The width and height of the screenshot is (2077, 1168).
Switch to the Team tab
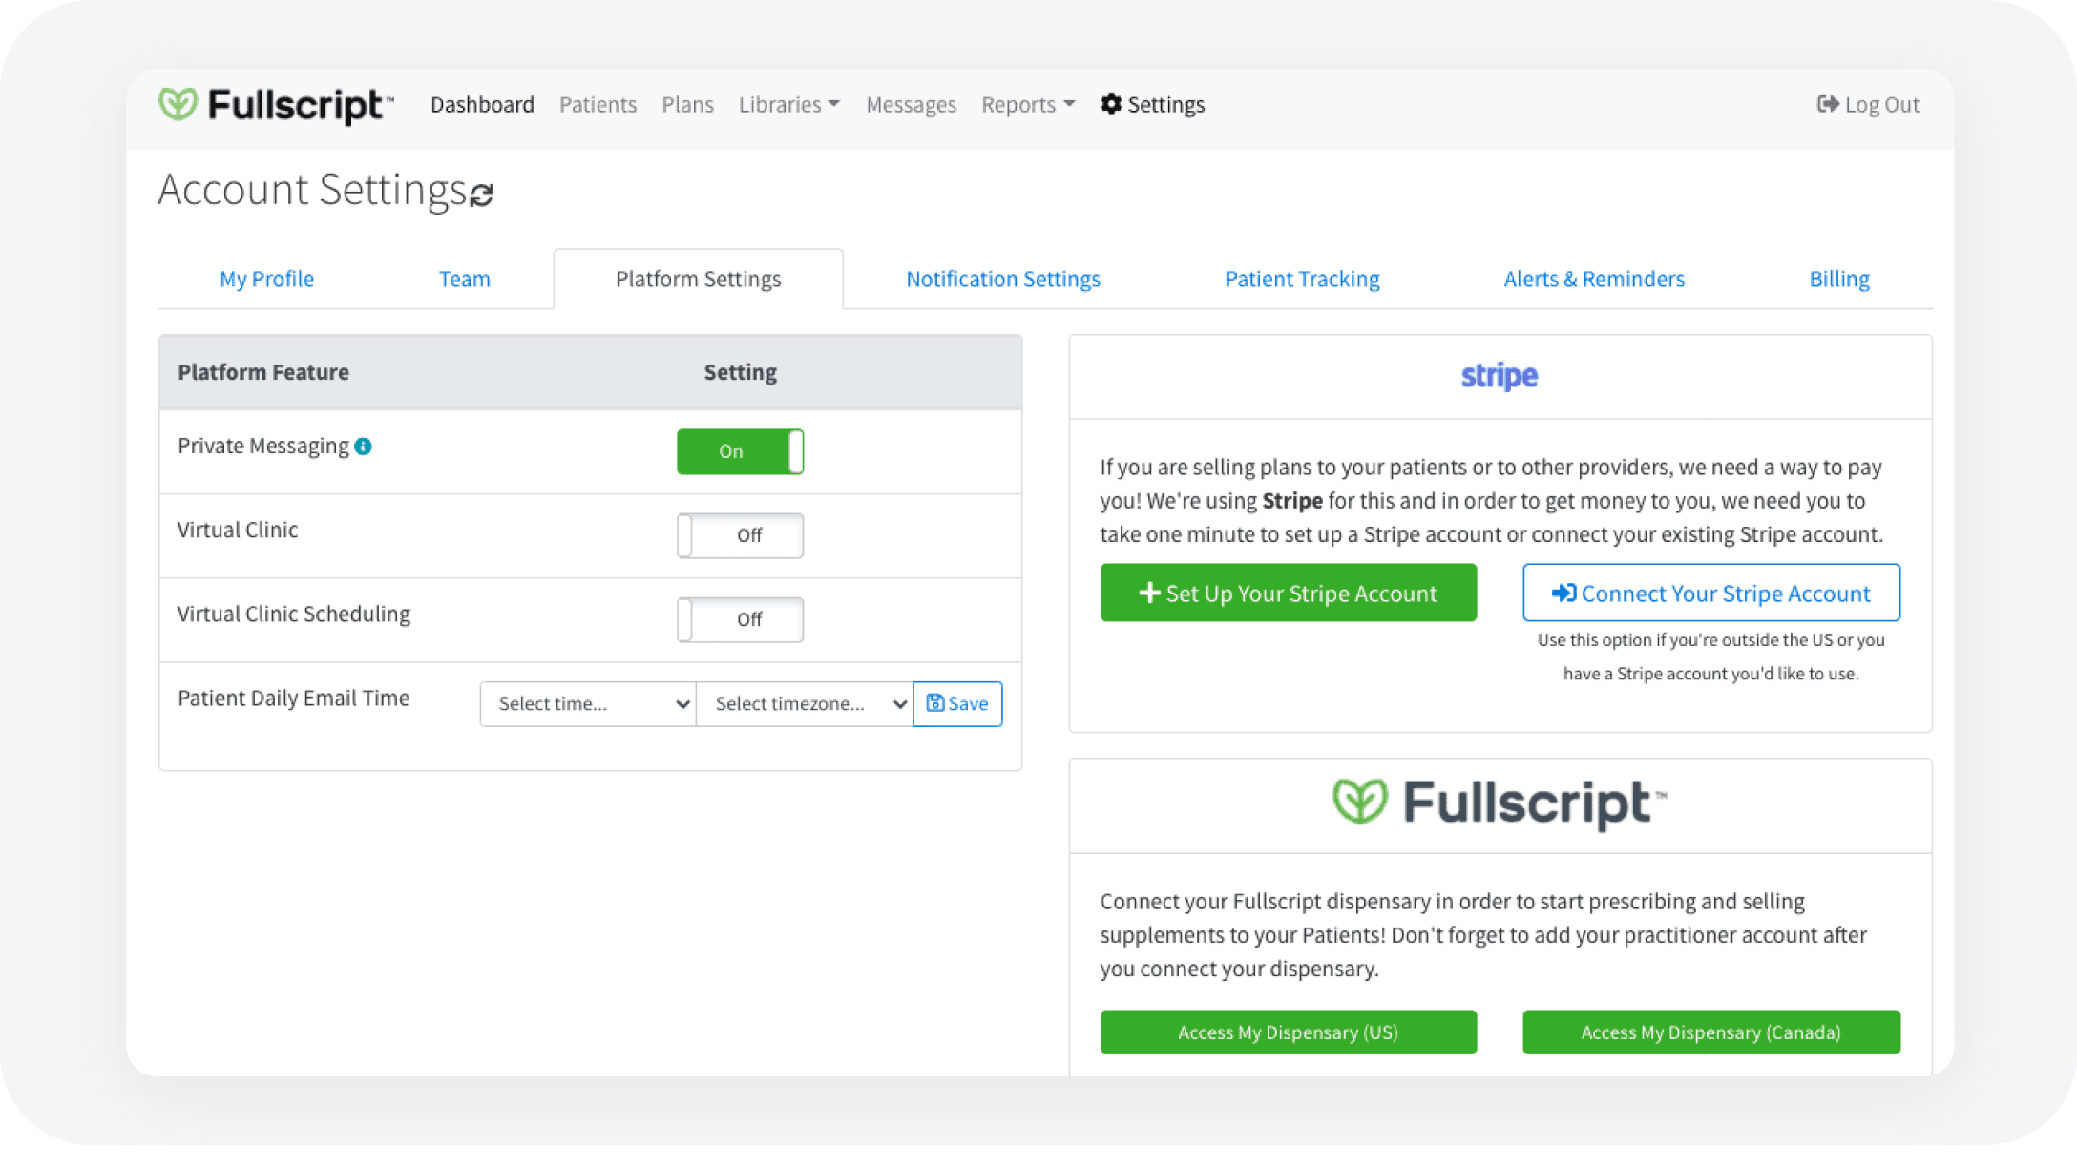point(464,279)
